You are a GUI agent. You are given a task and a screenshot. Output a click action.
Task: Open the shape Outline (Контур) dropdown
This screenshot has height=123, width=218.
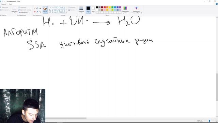pos(72,7)
